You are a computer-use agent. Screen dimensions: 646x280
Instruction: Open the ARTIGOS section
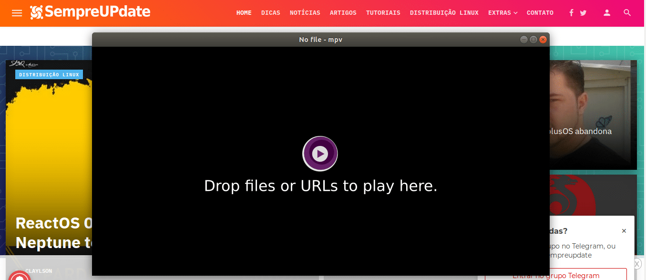[343, 13]
